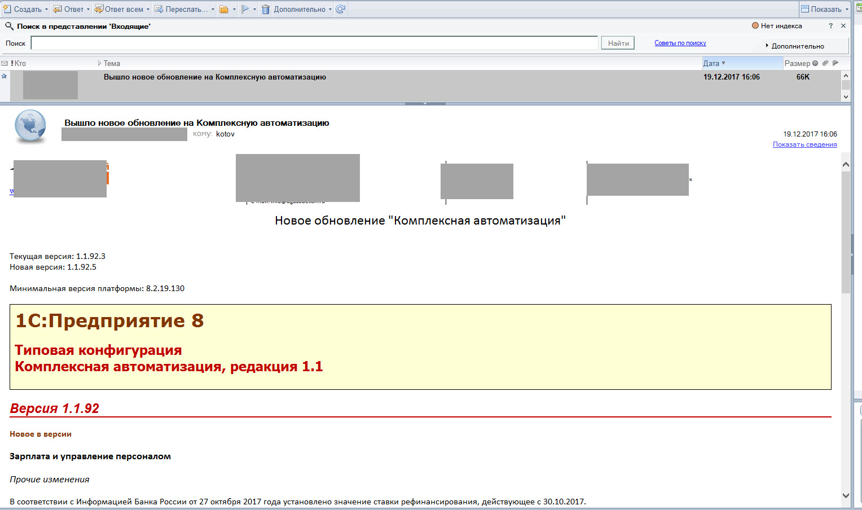862x510 pixels.
Task: Focus the Поиск search input field
Action: point(314,43)
